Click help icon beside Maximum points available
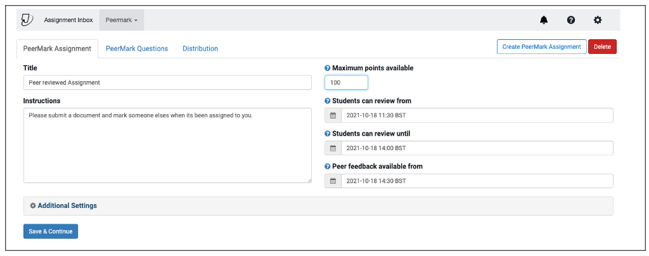Image resolution: width=649 pixels, height=256 pixels. 328,68
